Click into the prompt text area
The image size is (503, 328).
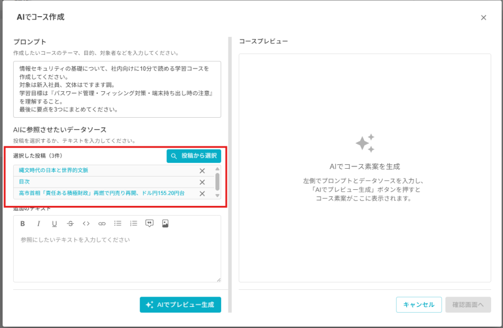coord(117,89)
